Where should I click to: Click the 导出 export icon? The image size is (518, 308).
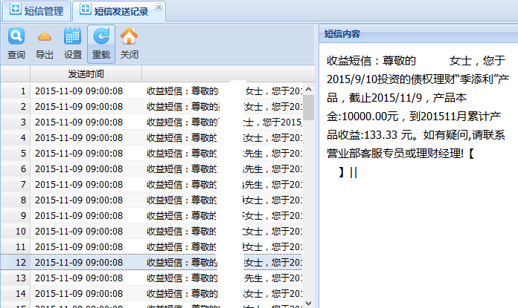(45, 37)
